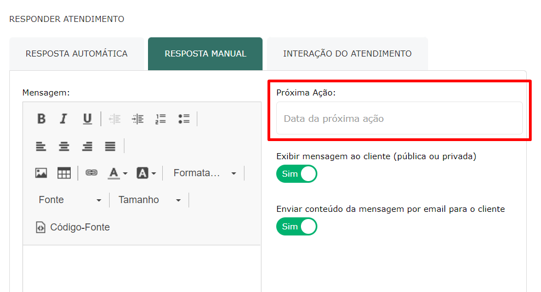Increase indent of the paragraph
The height and width of the screenshot is (292, 541).
click(138, 119)
